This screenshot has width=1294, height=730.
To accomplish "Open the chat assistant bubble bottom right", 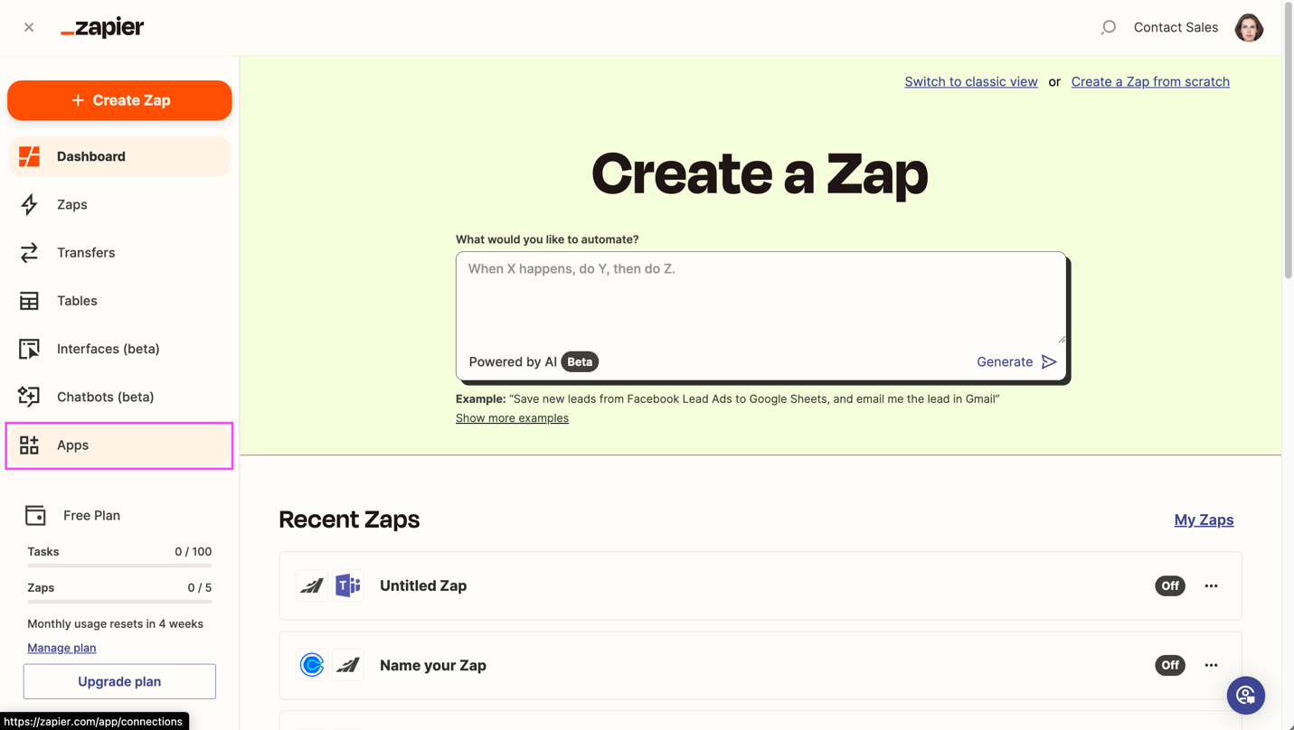I will point(1246,696).
